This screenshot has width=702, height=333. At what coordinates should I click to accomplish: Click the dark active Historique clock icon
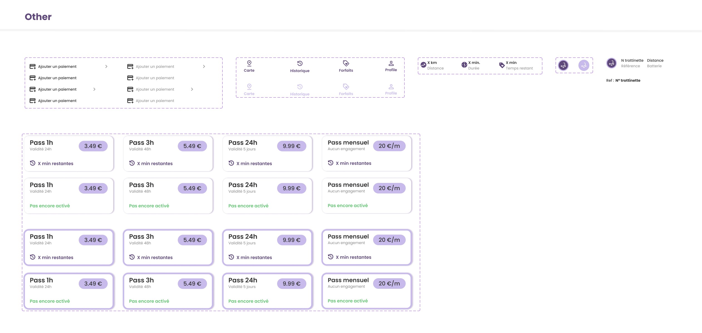[x=300, y=63]
